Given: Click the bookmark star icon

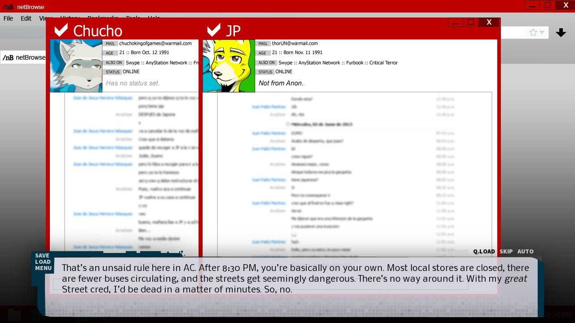Looking at the screenshot, I should [533, 32].
